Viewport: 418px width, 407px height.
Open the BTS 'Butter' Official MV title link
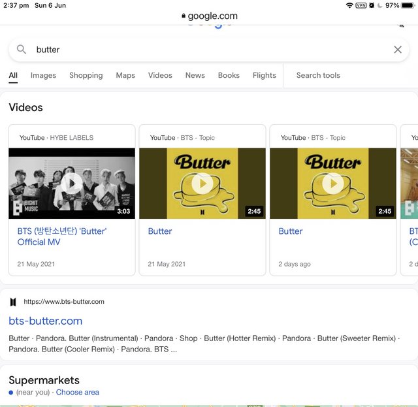click(62, 236)
